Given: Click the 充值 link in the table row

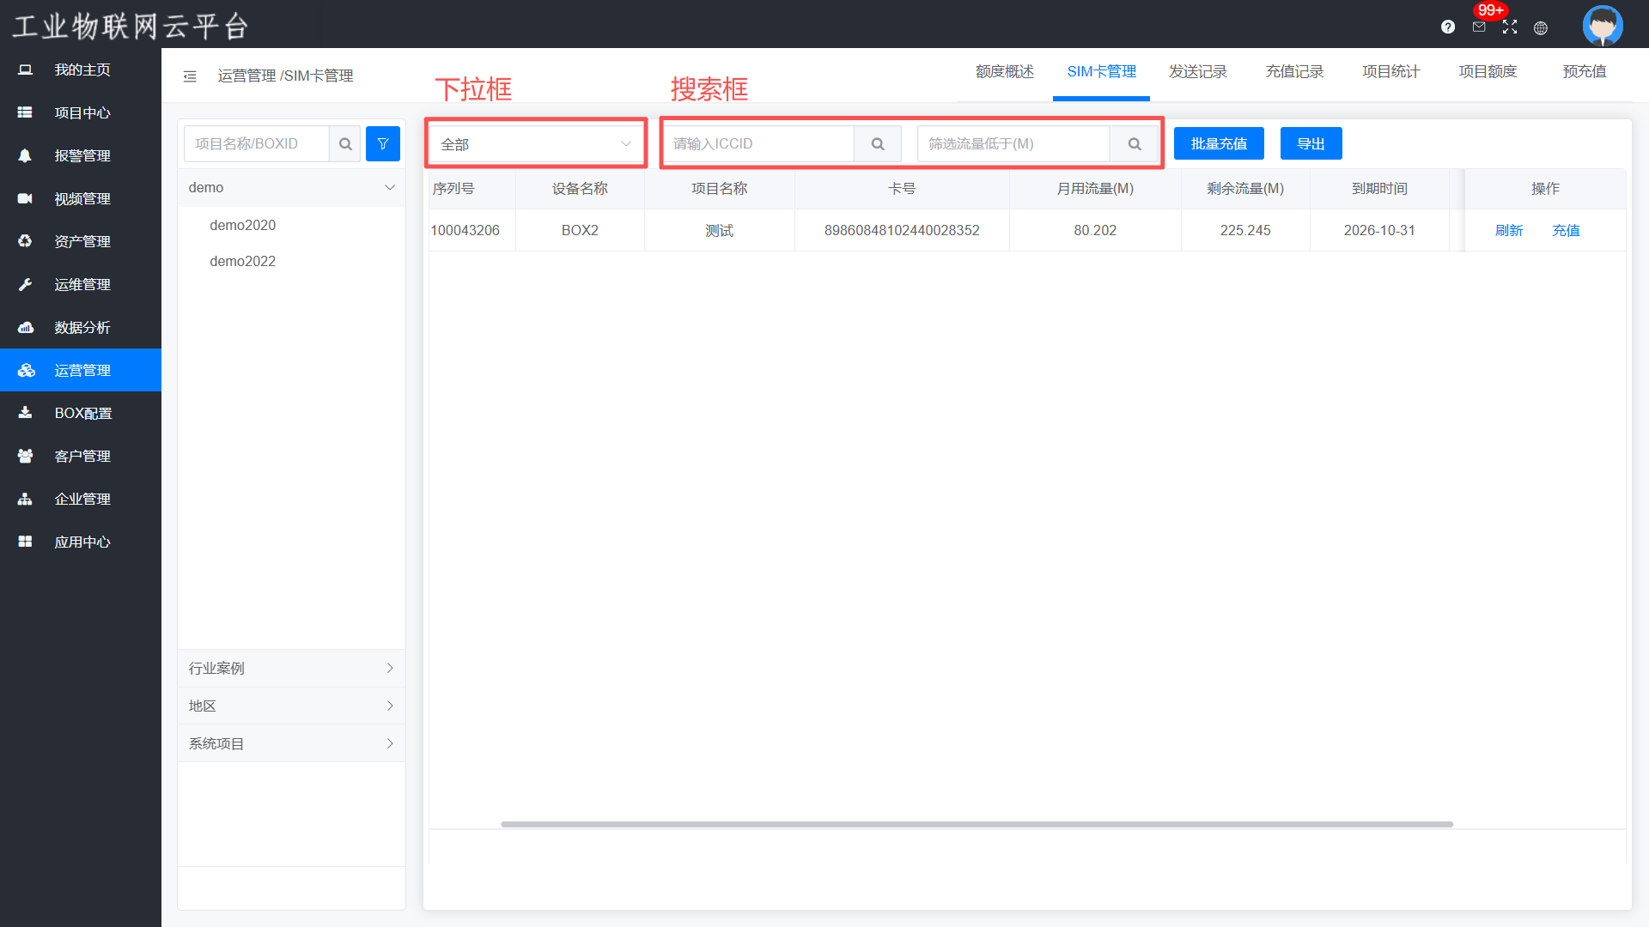Looking at the screenshot, I should coord(1566,230).
